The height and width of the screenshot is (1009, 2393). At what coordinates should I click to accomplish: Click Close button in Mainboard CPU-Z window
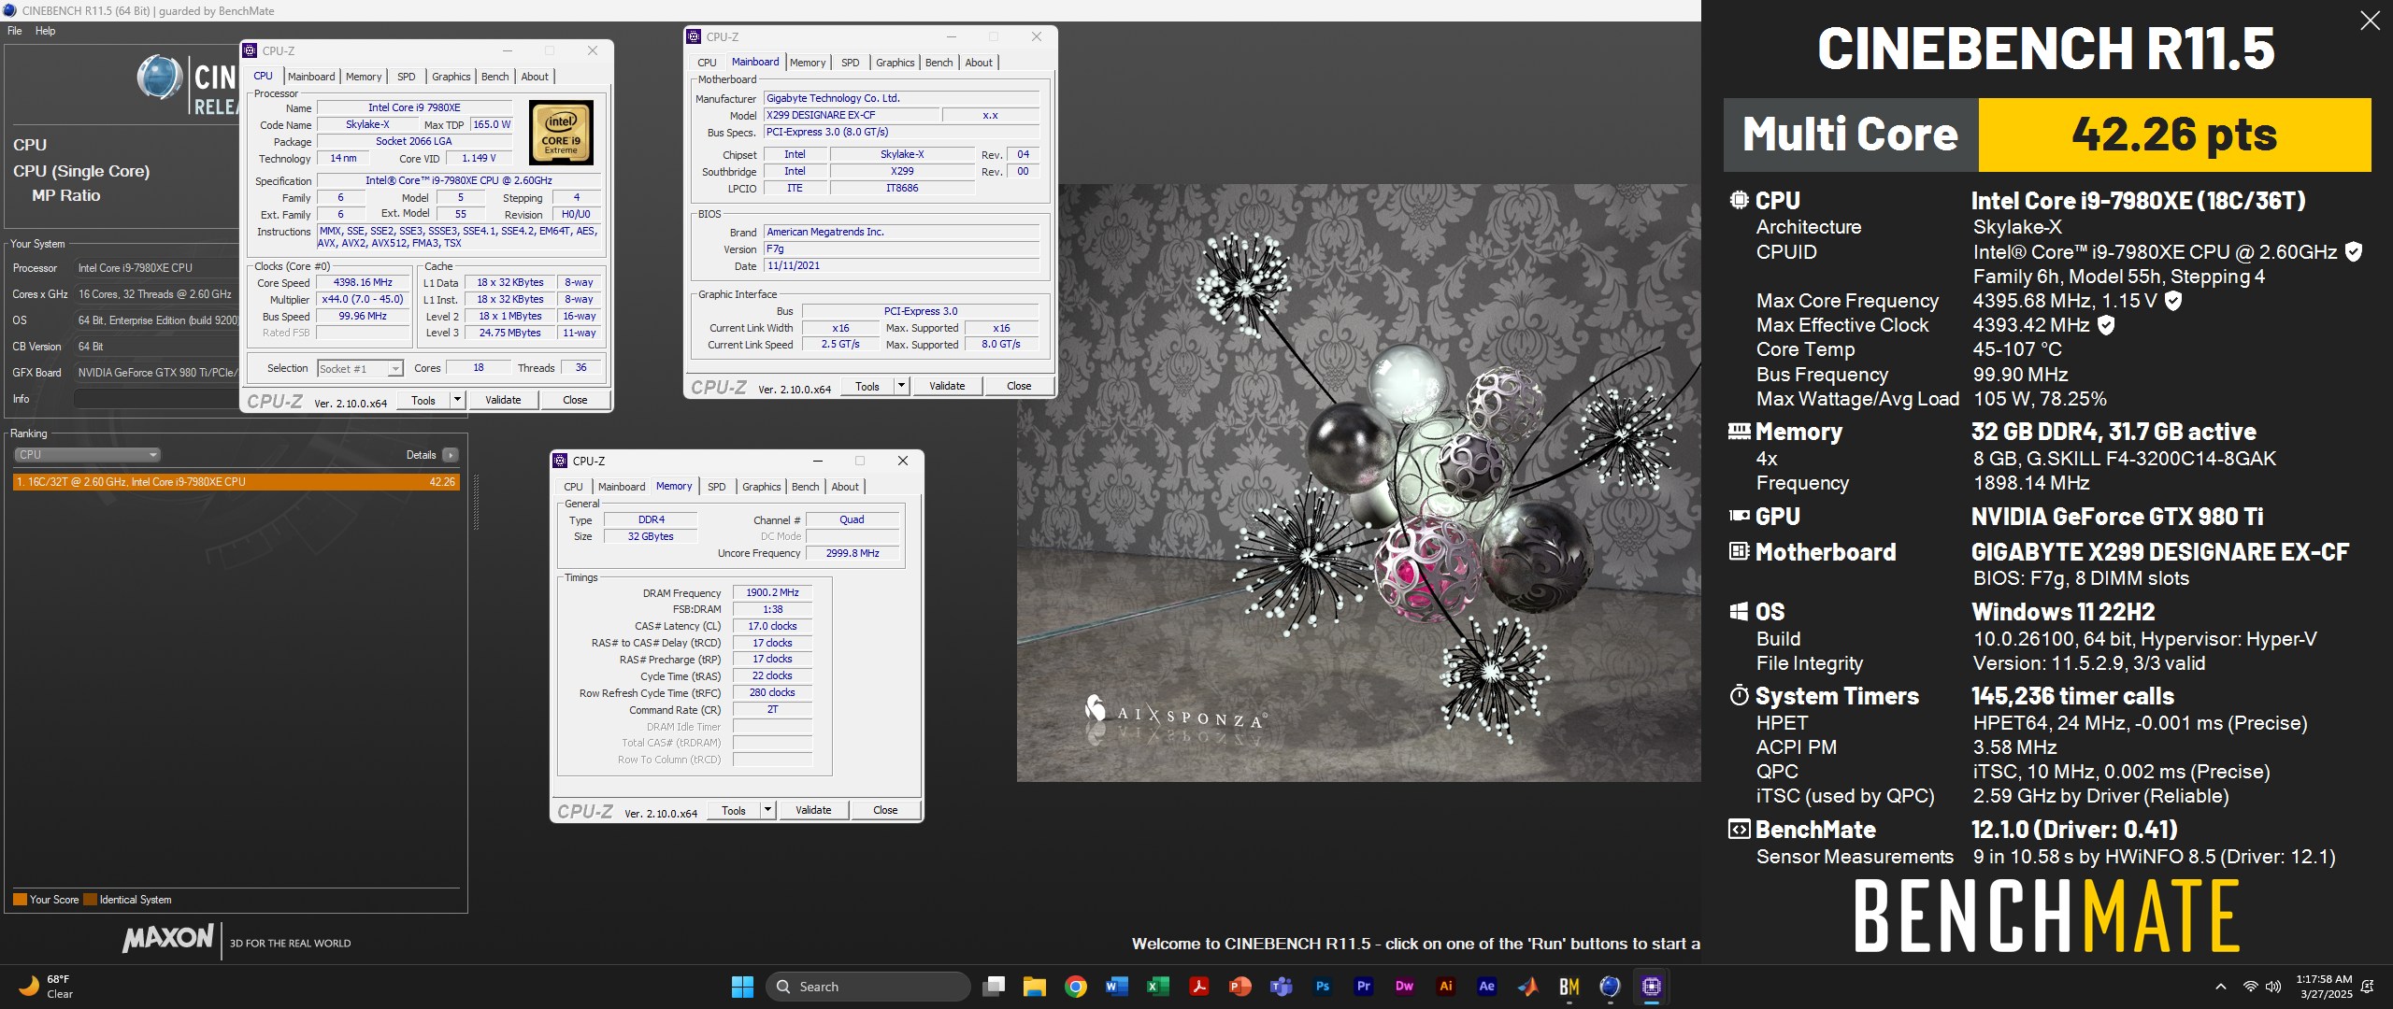[x=1019, y=386]
